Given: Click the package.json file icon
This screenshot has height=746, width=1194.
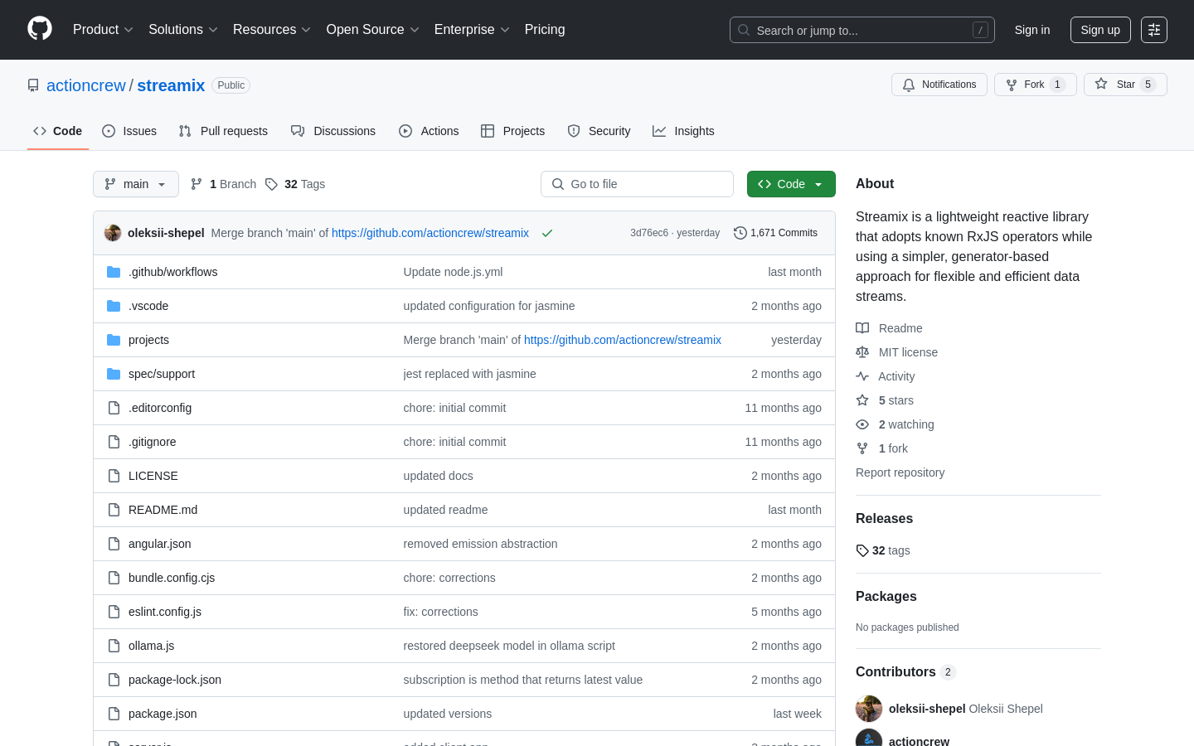Looking at the screenshot, I should [114, 714].
